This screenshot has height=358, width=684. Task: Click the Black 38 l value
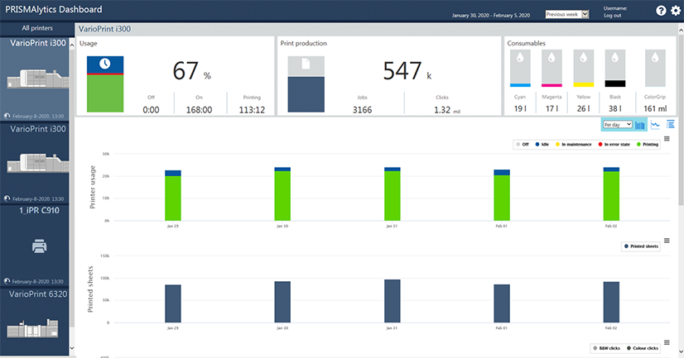pyautogui.click(x=615, y=108)
